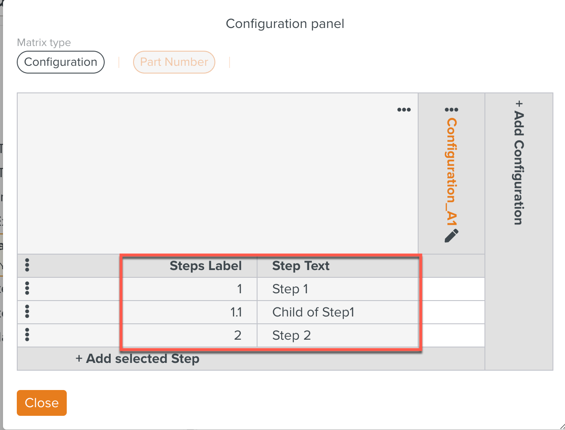This screenshot has width=565, height=430.
Task: Open vertical dots menu for Child of Step1 row
Action: (x=27, y=312)
